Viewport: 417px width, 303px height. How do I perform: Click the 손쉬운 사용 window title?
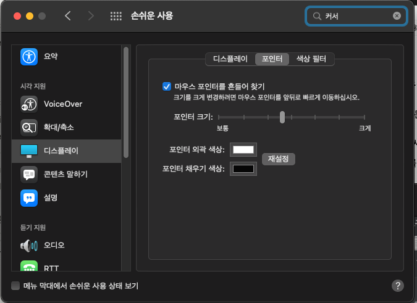(152, 16)
